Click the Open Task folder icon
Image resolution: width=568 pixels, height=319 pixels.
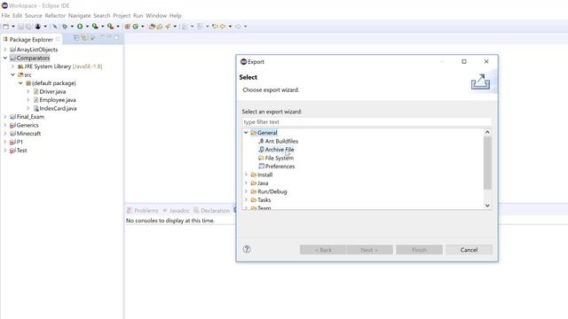tap(160, 27)
